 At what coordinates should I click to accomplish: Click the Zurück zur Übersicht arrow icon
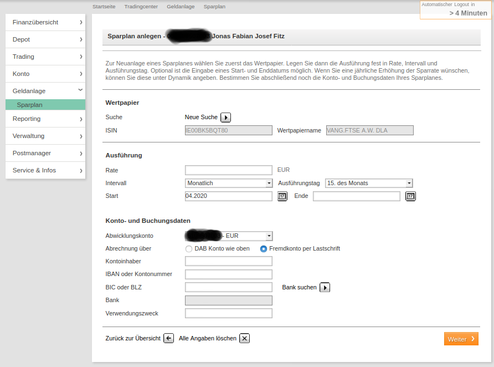coord(169,338)
